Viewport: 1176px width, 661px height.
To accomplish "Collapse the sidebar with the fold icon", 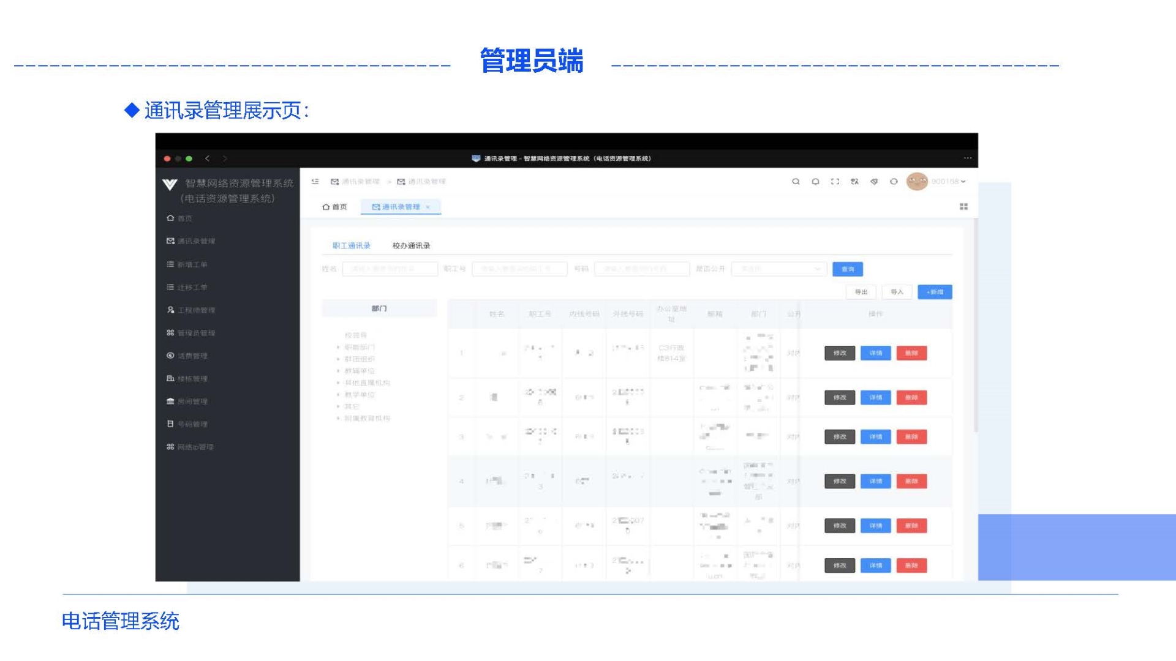I will click(x=315, y=182).
